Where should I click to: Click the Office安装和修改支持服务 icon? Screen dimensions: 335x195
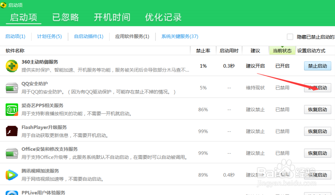click(12, 153)
